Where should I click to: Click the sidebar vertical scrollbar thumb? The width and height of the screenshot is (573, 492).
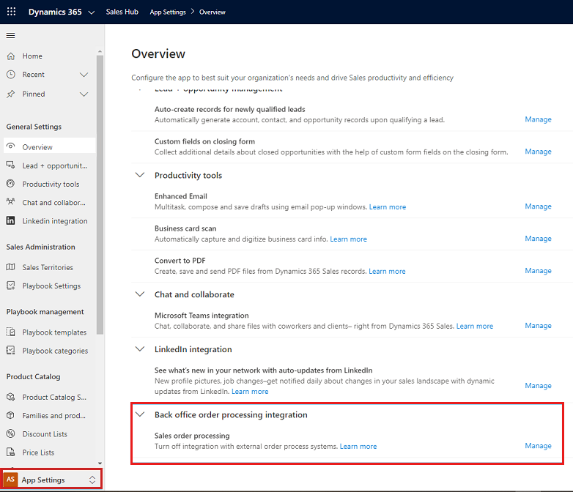[100, 195]
